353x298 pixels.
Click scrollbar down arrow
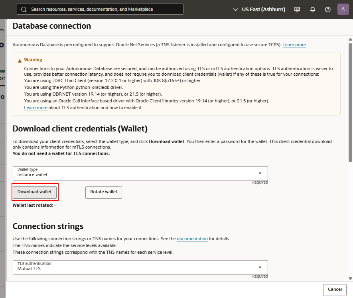(350, 278)
